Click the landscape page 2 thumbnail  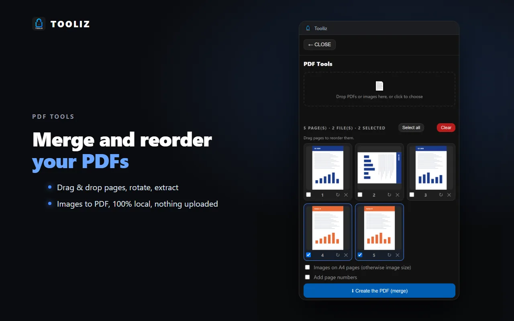[379, 168]
